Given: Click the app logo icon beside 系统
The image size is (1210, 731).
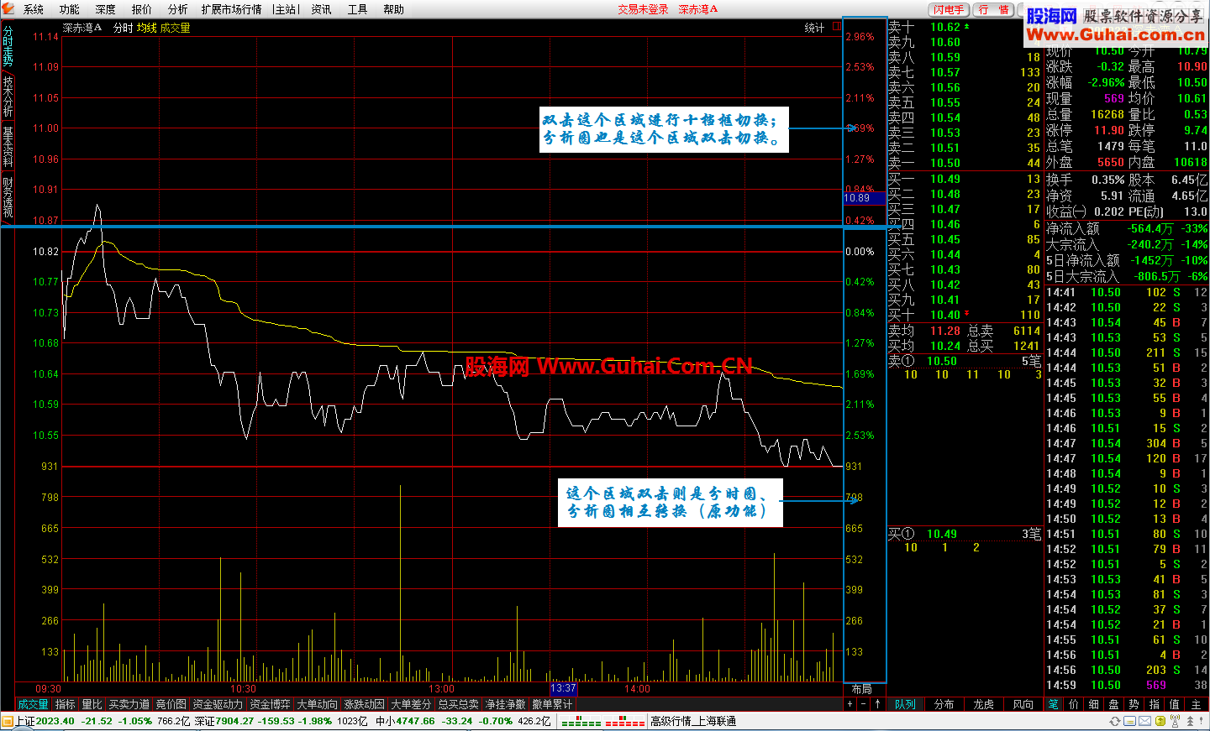Looking at the screenshot, I should click(x=8, y=8).
